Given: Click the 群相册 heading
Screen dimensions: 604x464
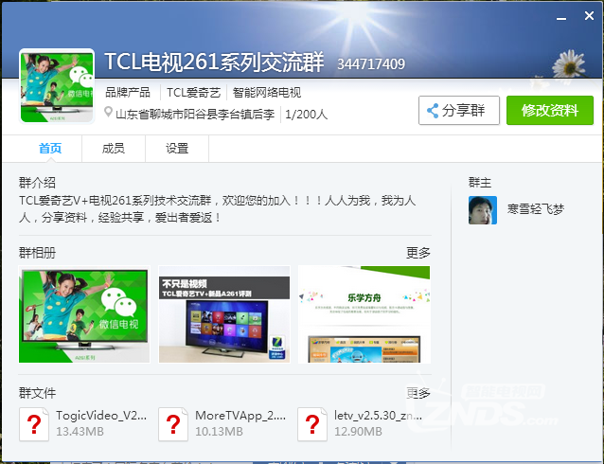Looking at the screenshot, I should pos(37,253).
